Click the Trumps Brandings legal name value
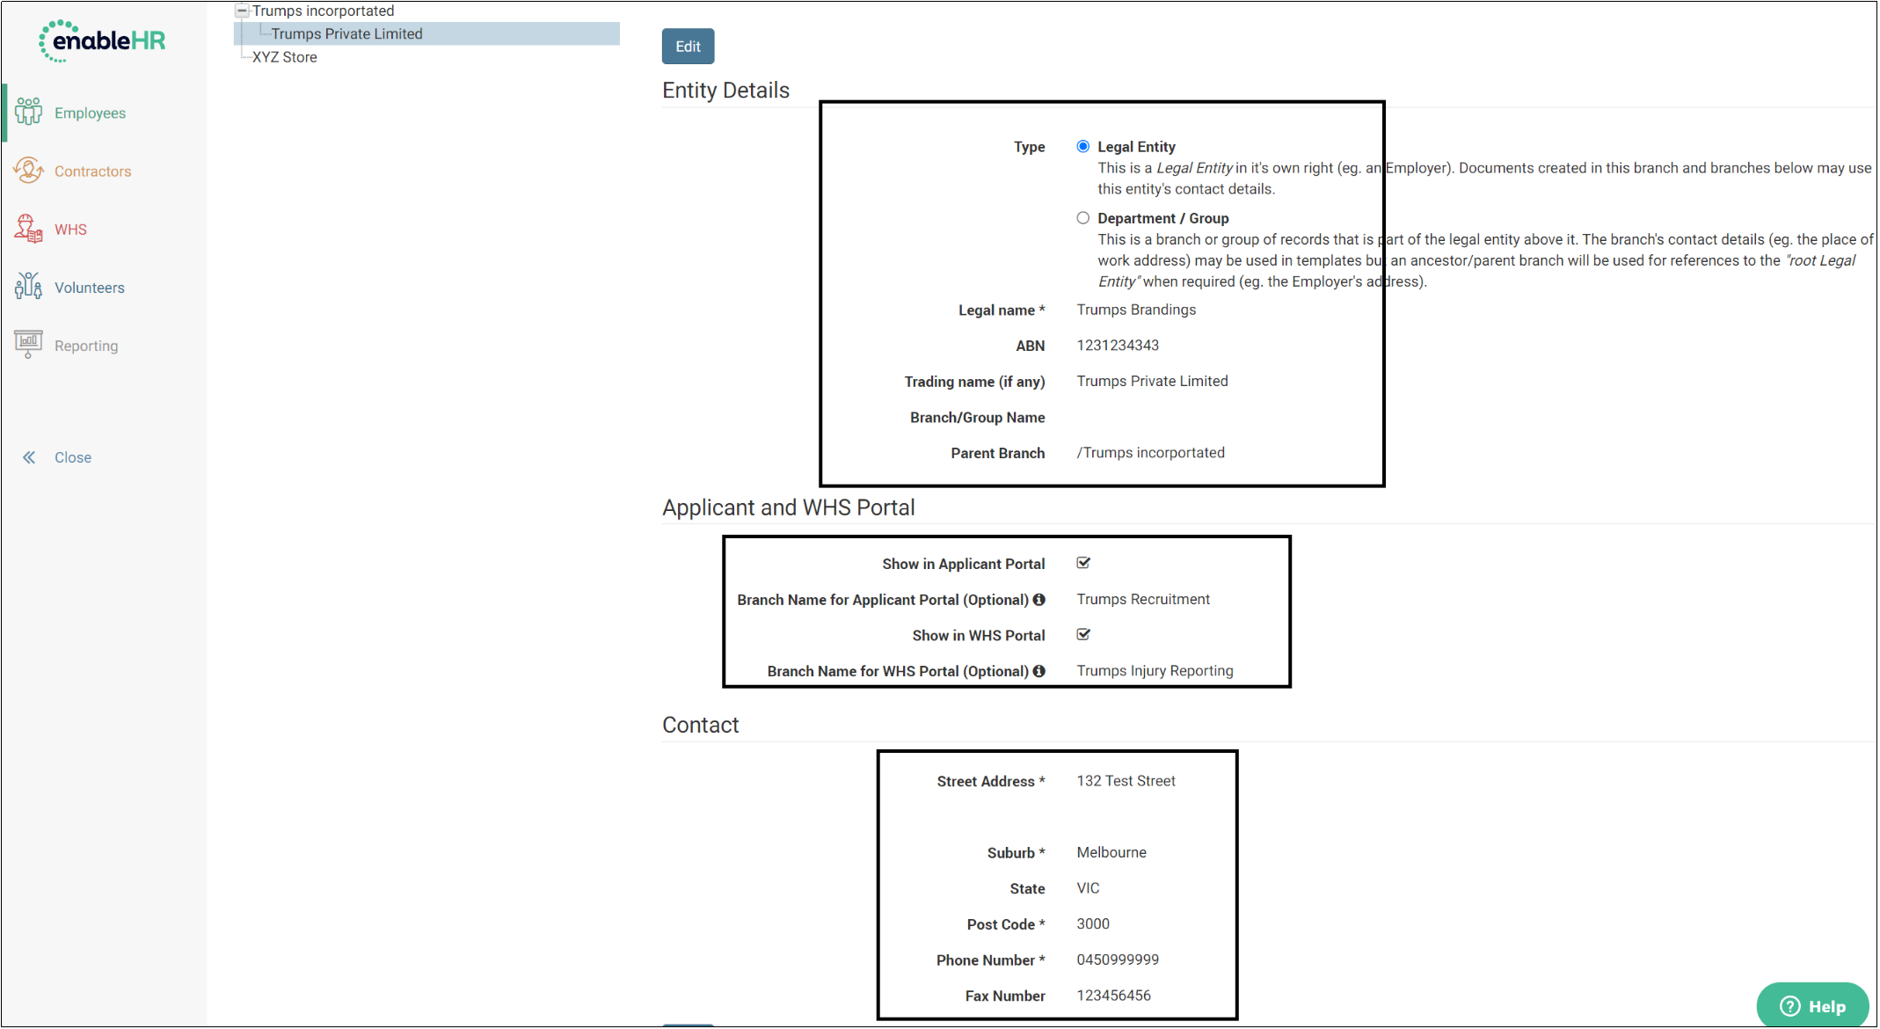This screenshot has height=1029, width=1880. pyautogui.click(x=1136, y=310)
